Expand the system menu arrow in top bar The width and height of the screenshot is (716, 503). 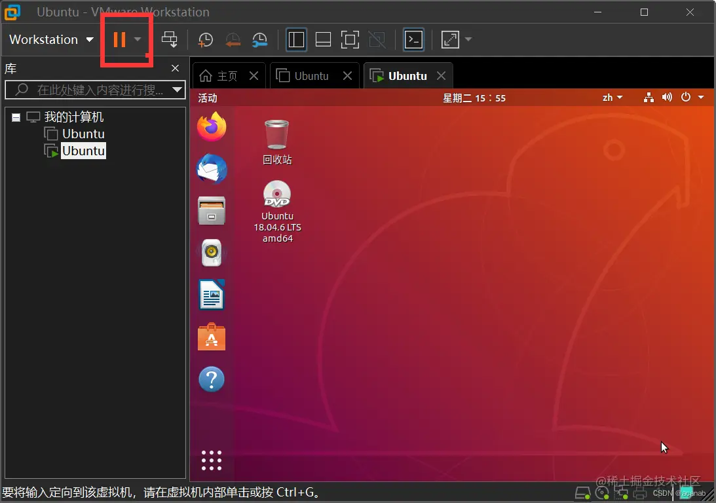coord(701,97)
